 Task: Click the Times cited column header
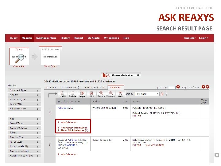tap(204, 101)
